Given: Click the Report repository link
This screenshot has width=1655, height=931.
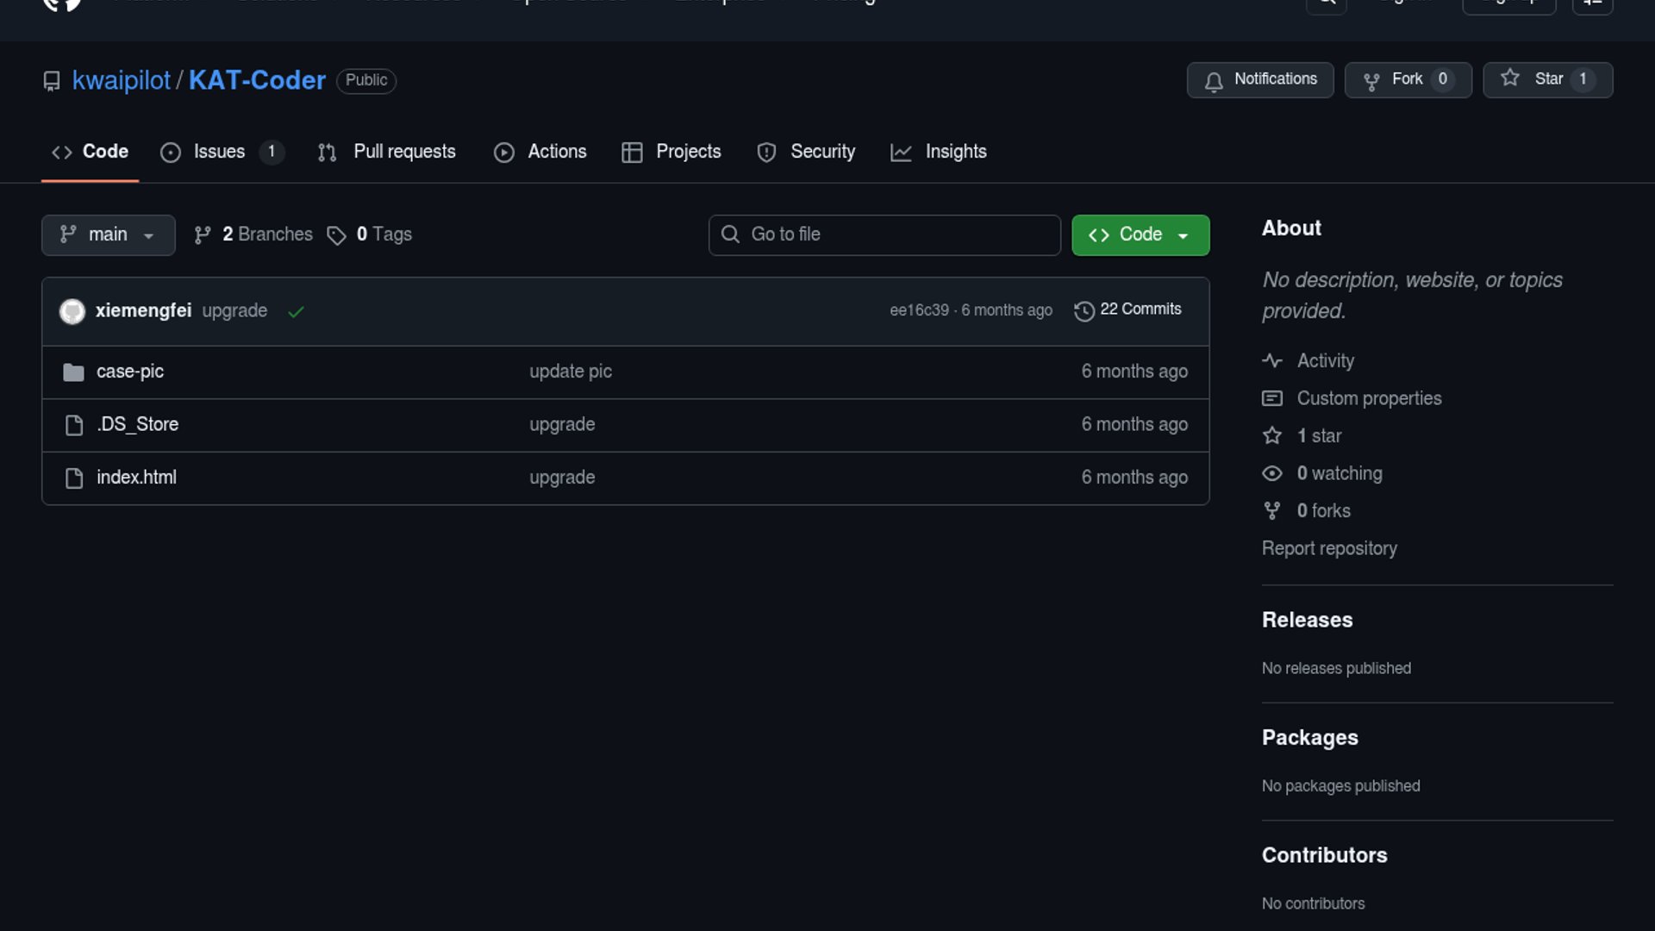Looking at the screenshot, I should point(1329,548).
